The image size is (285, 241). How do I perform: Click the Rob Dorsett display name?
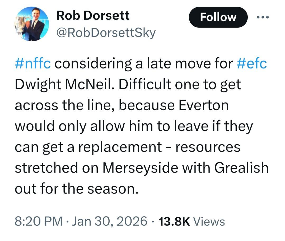click(93, 16)
